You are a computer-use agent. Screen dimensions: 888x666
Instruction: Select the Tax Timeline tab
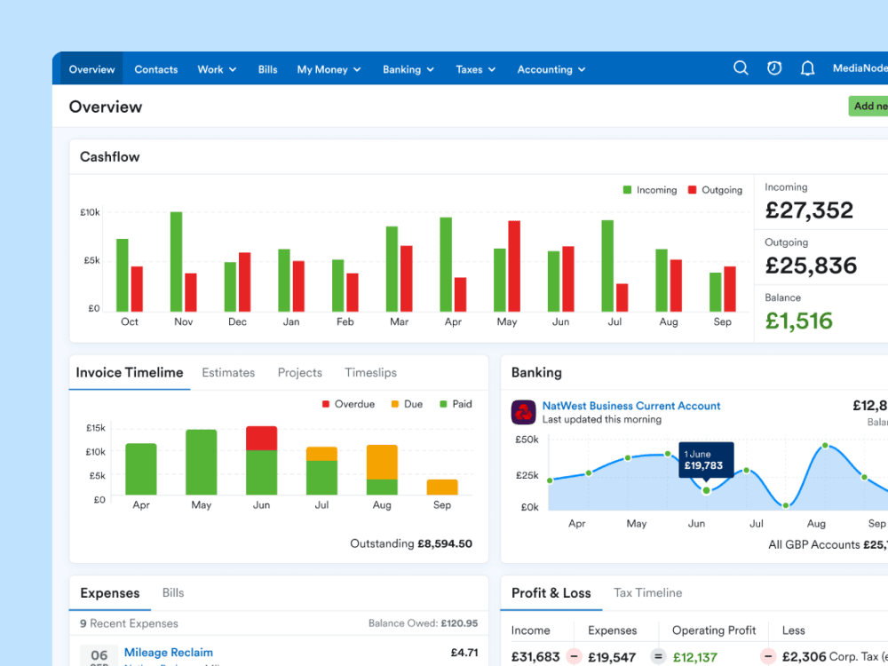coord(647,593)
